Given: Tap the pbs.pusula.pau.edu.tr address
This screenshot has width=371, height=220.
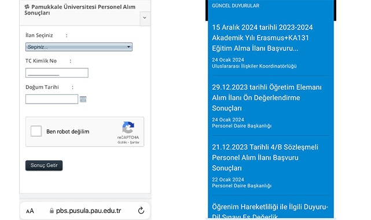Looking at the screenshot, I should (x=89, y=211).
